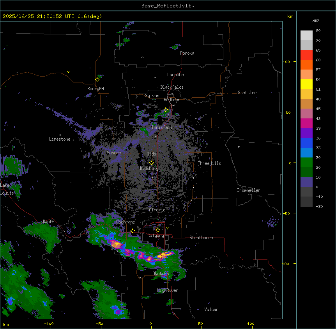
Task: Click the yellow V marker east of Calgary
Action: pyautogui.click(x=167, y=228)
